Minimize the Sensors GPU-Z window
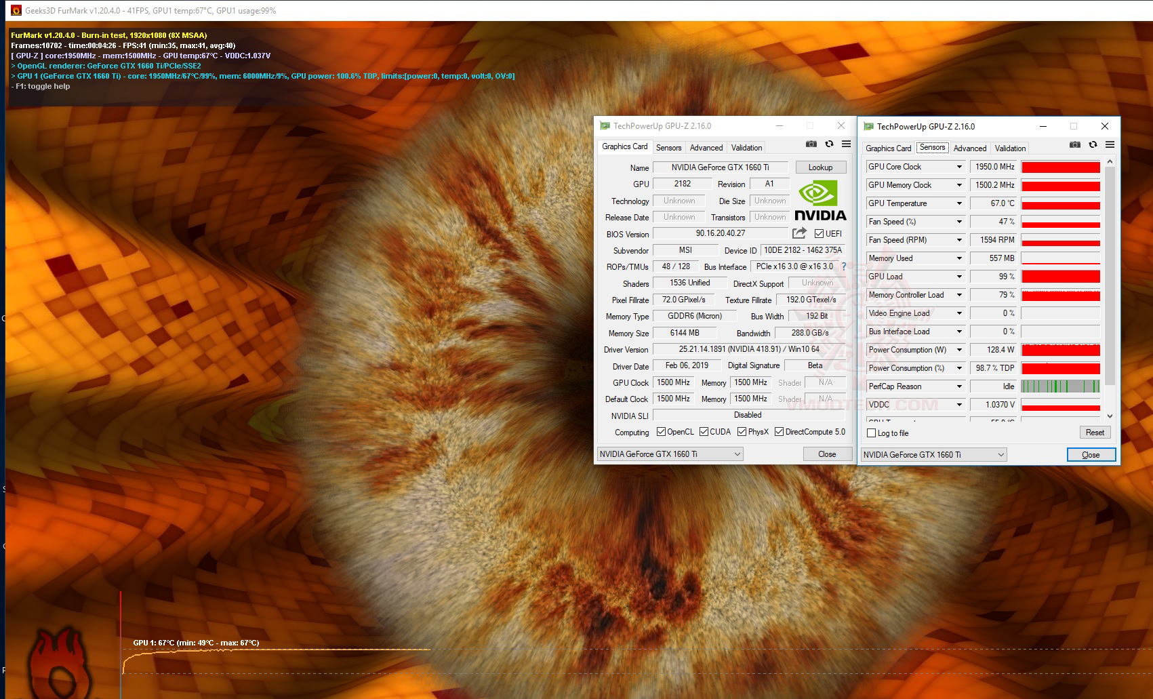 (1043, 126)
